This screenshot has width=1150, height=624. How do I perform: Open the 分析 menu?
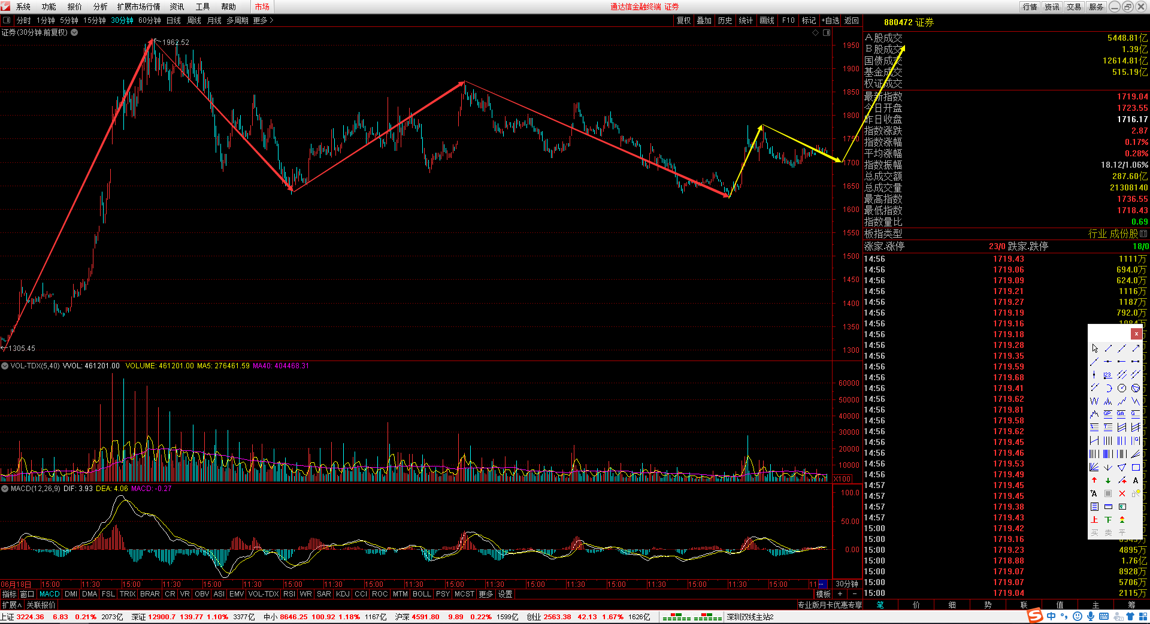pyautogui.click(x=100, y=7)
